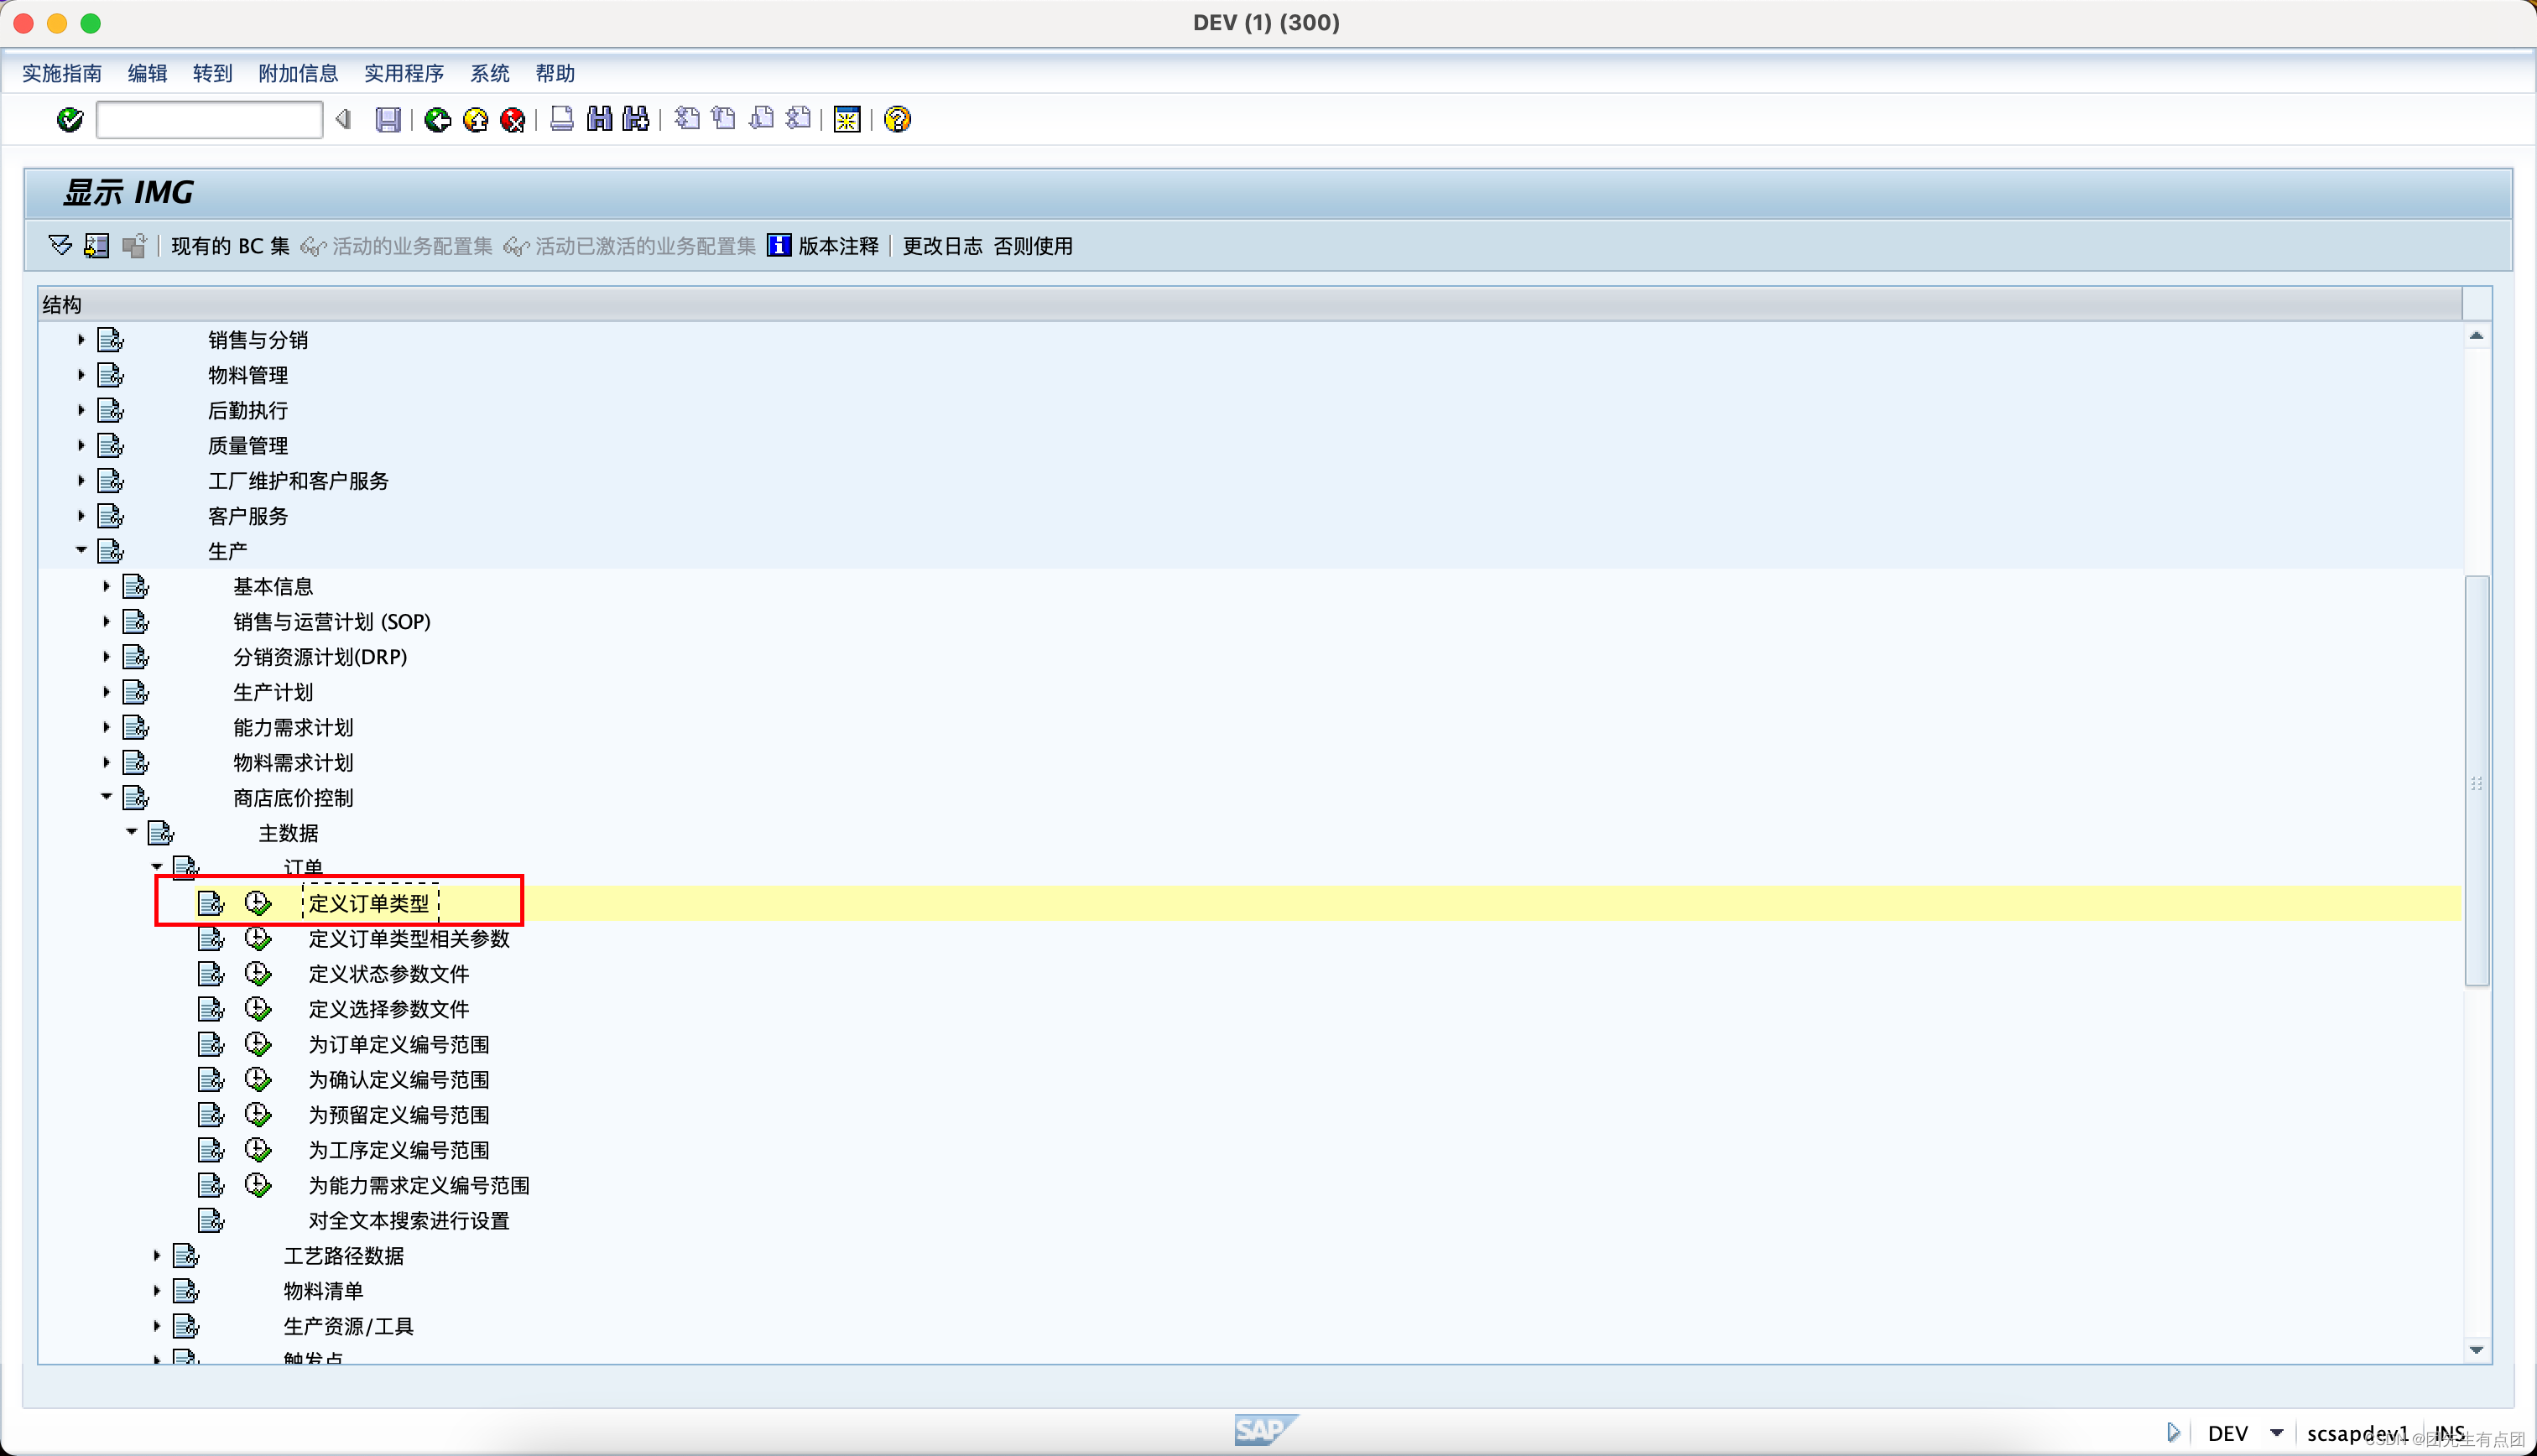The width and height of the screenshot is (2537, 1456).
Task: Click the 更改日志 button
Action: 942,246
